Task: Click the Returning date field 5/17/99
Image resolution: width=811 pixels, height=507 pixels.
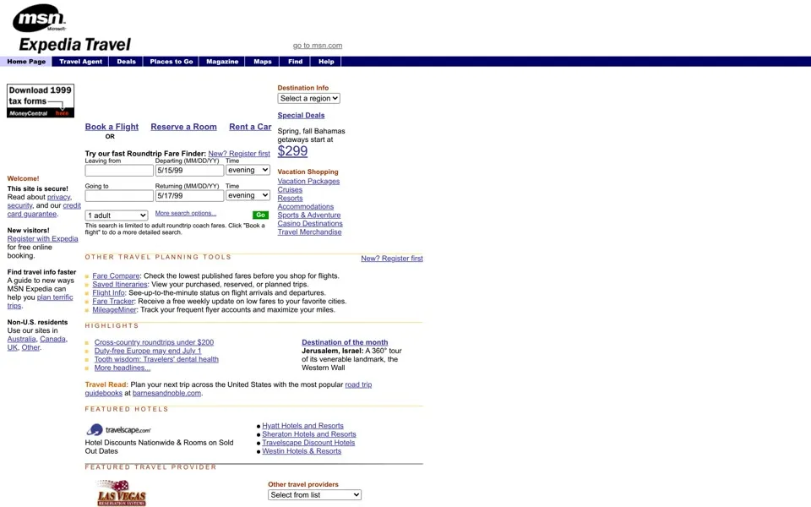Action: (x=189, y=195)
